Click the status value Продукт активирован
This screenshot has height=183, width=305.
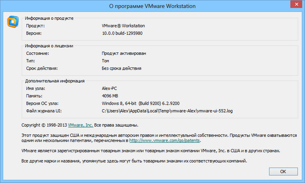[124, 53]
